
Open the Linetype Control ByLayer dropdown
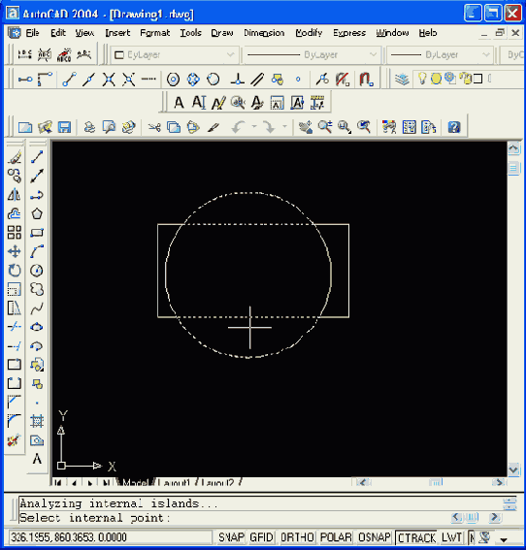(312, 54)
